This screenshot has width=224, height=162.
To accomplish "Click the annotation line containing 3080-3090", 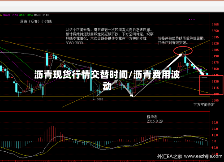I will 75,43.
